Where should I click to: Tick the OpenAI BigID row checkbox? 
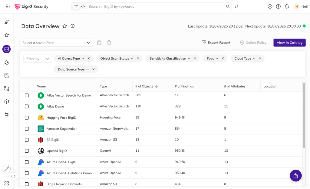(x=27, y=151)
